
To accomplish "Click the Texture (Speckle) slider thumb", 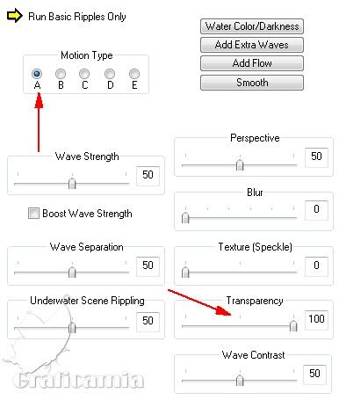I will click(x=185, y=272).
